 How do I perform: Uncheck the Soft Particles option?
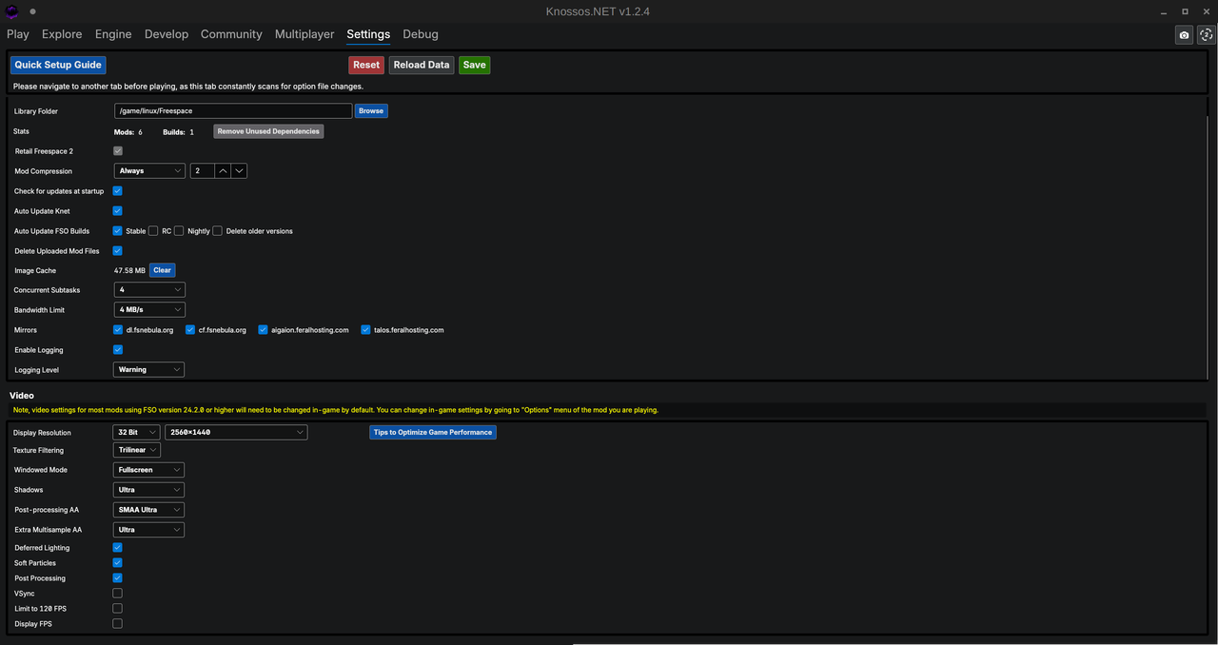pos(118,563)
